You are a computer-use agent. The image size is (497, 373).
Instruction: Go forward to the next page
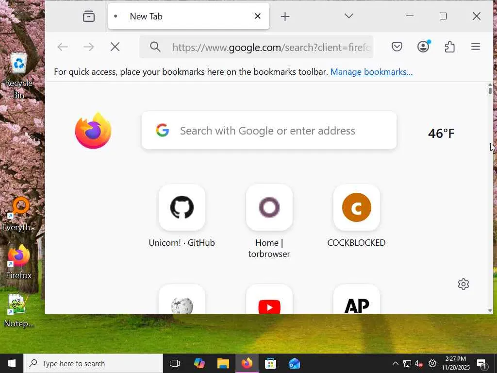[89, 47]
